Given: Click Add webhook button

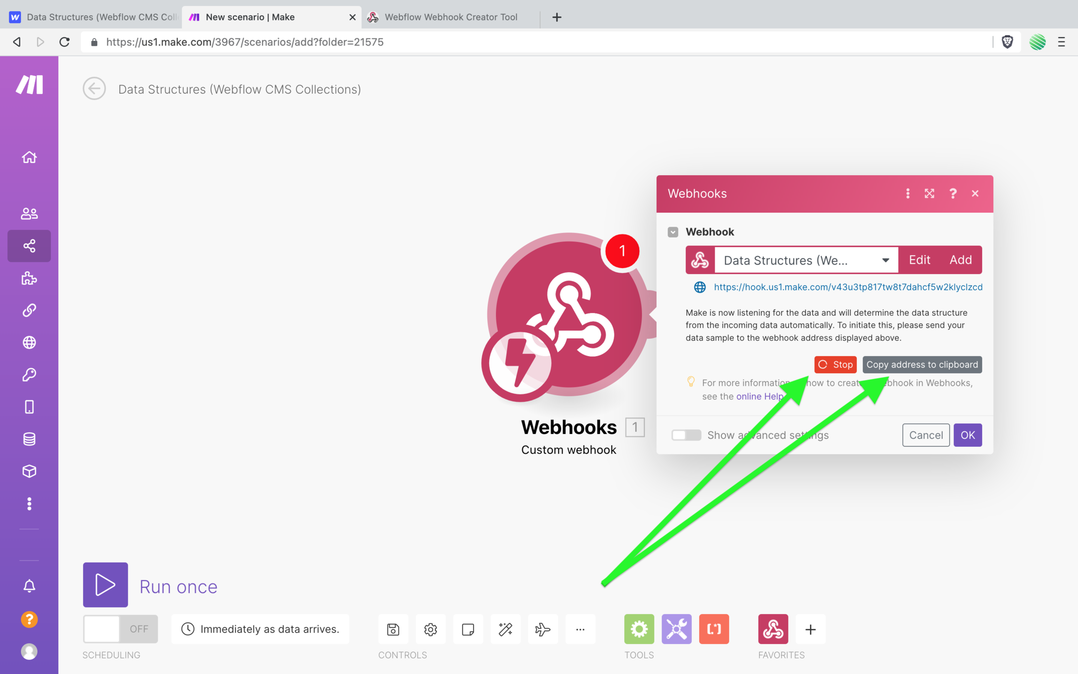Looking at the screenshot, I should [961, 260].
